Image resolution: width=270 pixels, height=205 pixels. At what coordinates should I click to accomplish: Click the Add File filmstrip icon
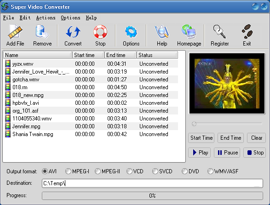(x=15, y=32)
